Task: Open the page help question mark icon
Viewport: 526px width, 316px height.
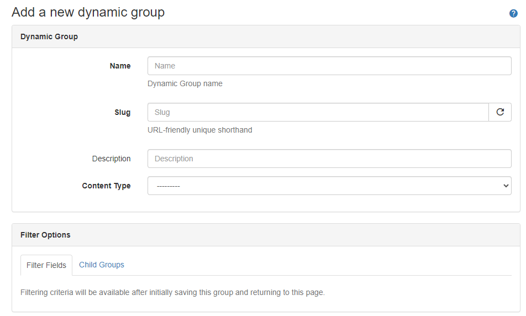Action: pyautogui.click(x=513, y=13)
